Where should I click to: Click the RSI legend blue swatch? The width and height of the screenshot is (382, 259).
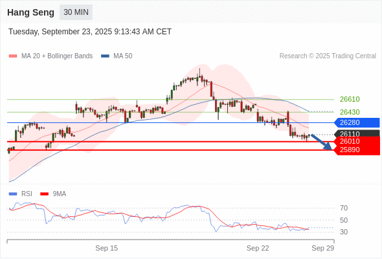point(13,194)
